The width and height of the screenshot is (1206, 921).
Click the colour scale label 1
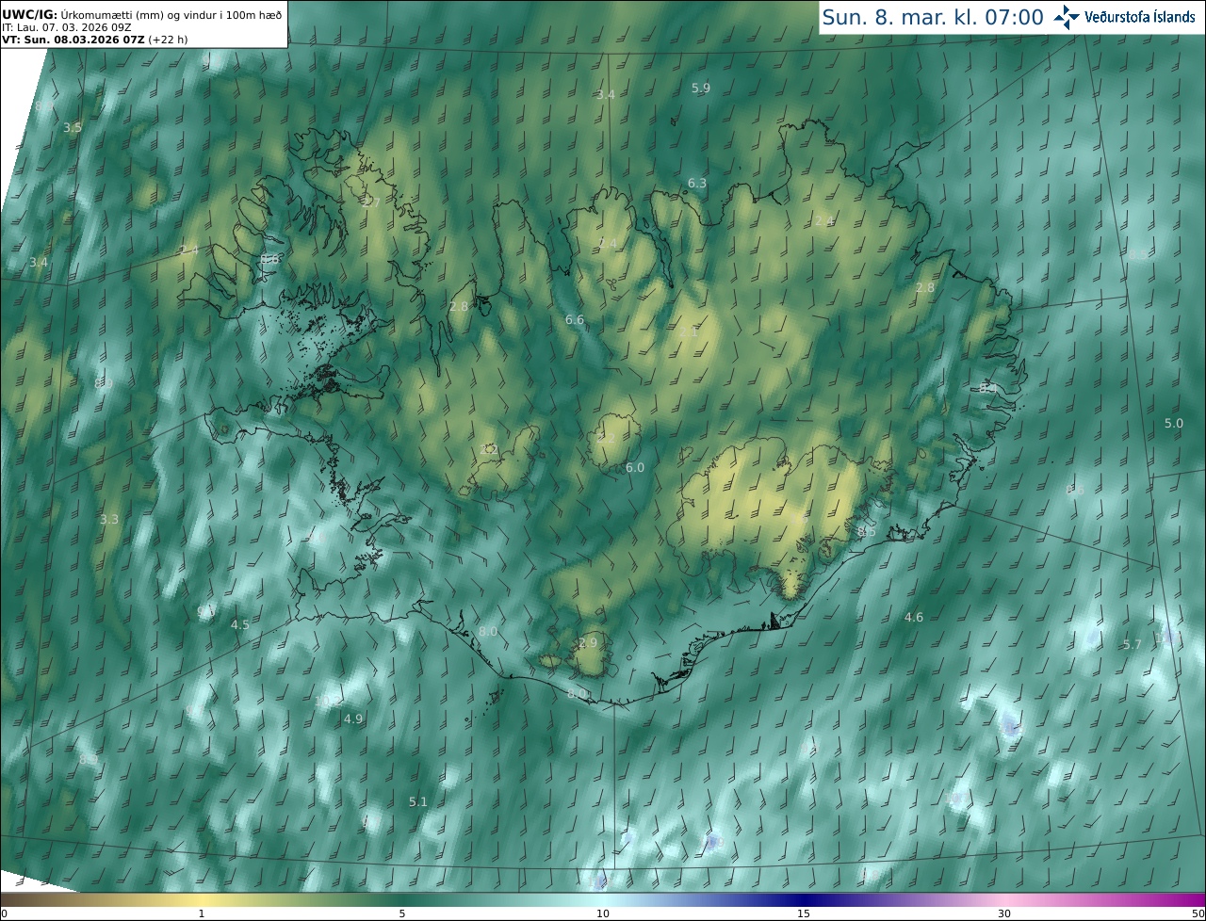pos(201,914)
